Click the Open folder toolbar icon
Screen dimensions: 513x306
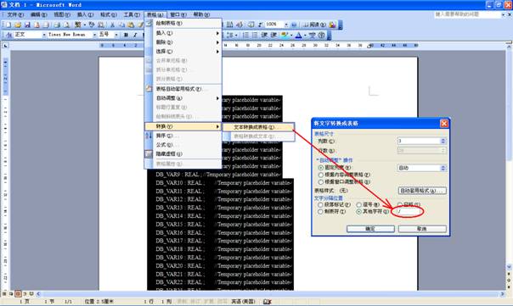(x=18, y=25)
